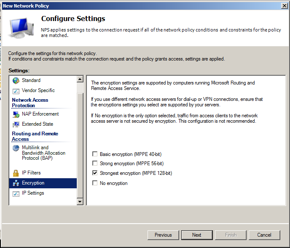This screenshot has height=248, width=290.
Task: Click the Standard globe icon
Action: coord(16,80)
